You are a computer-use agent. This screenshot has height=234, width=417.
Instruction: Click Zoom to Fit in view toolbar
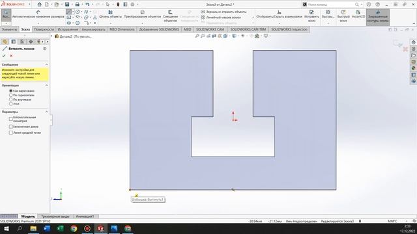pyautogui.click(x=197, y=36)
